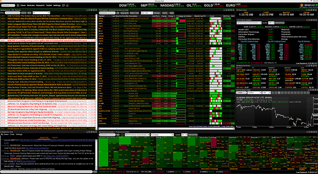Toggle the muted speaker sound icon
This screenshot has height=174, width=318.
coord(67,6)
